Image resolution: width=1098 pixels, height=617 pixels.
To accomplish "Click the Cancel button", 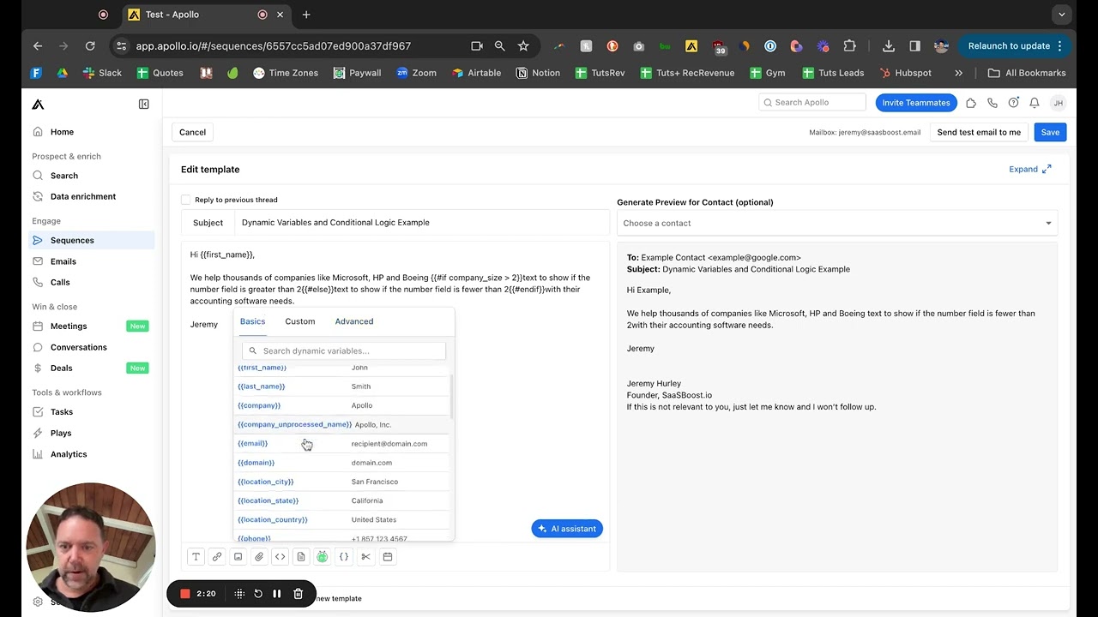I will (192, 132).
